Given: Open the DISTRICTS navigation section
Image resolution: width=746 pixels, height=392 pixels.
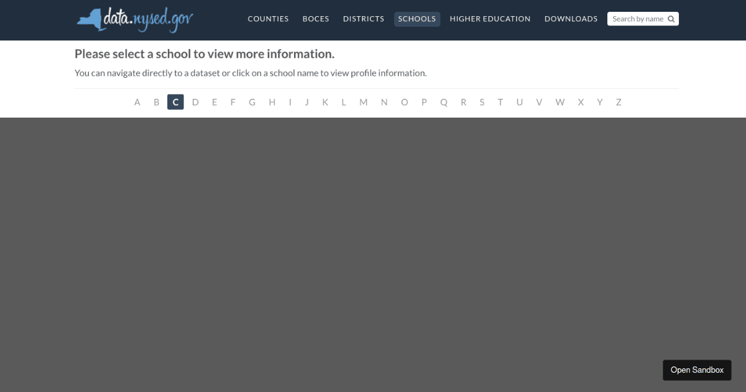Looking at the screenshot, I should coord(363,19).
